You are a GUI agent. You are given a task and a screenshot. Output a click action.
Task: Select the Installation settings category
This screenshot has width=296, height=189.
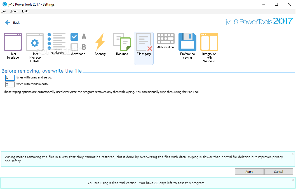point(57,44)
